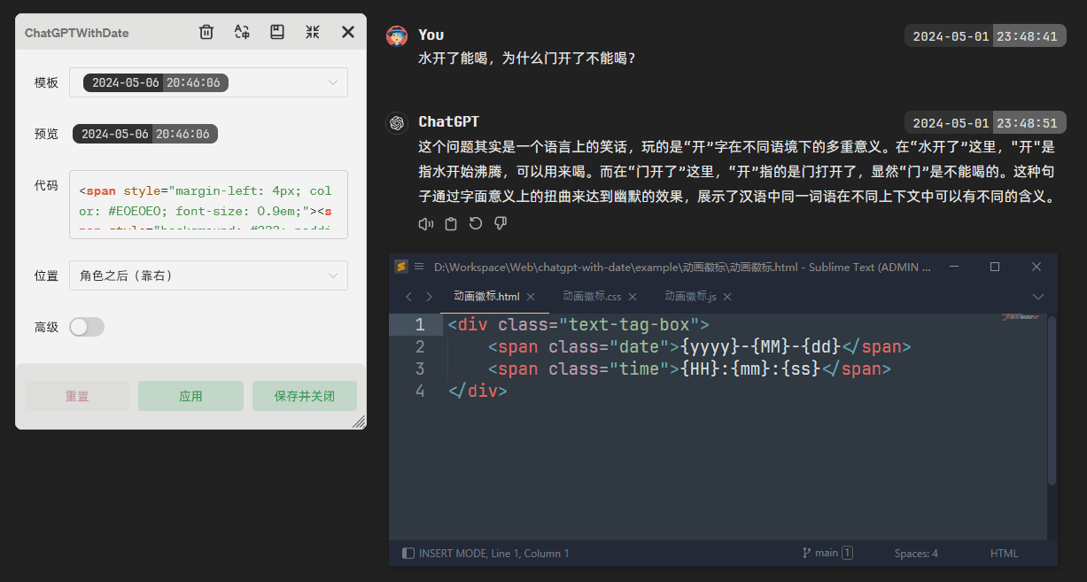Click the text-tag-box class string in code
The image size is (1087, 582).
coord(629,324)
